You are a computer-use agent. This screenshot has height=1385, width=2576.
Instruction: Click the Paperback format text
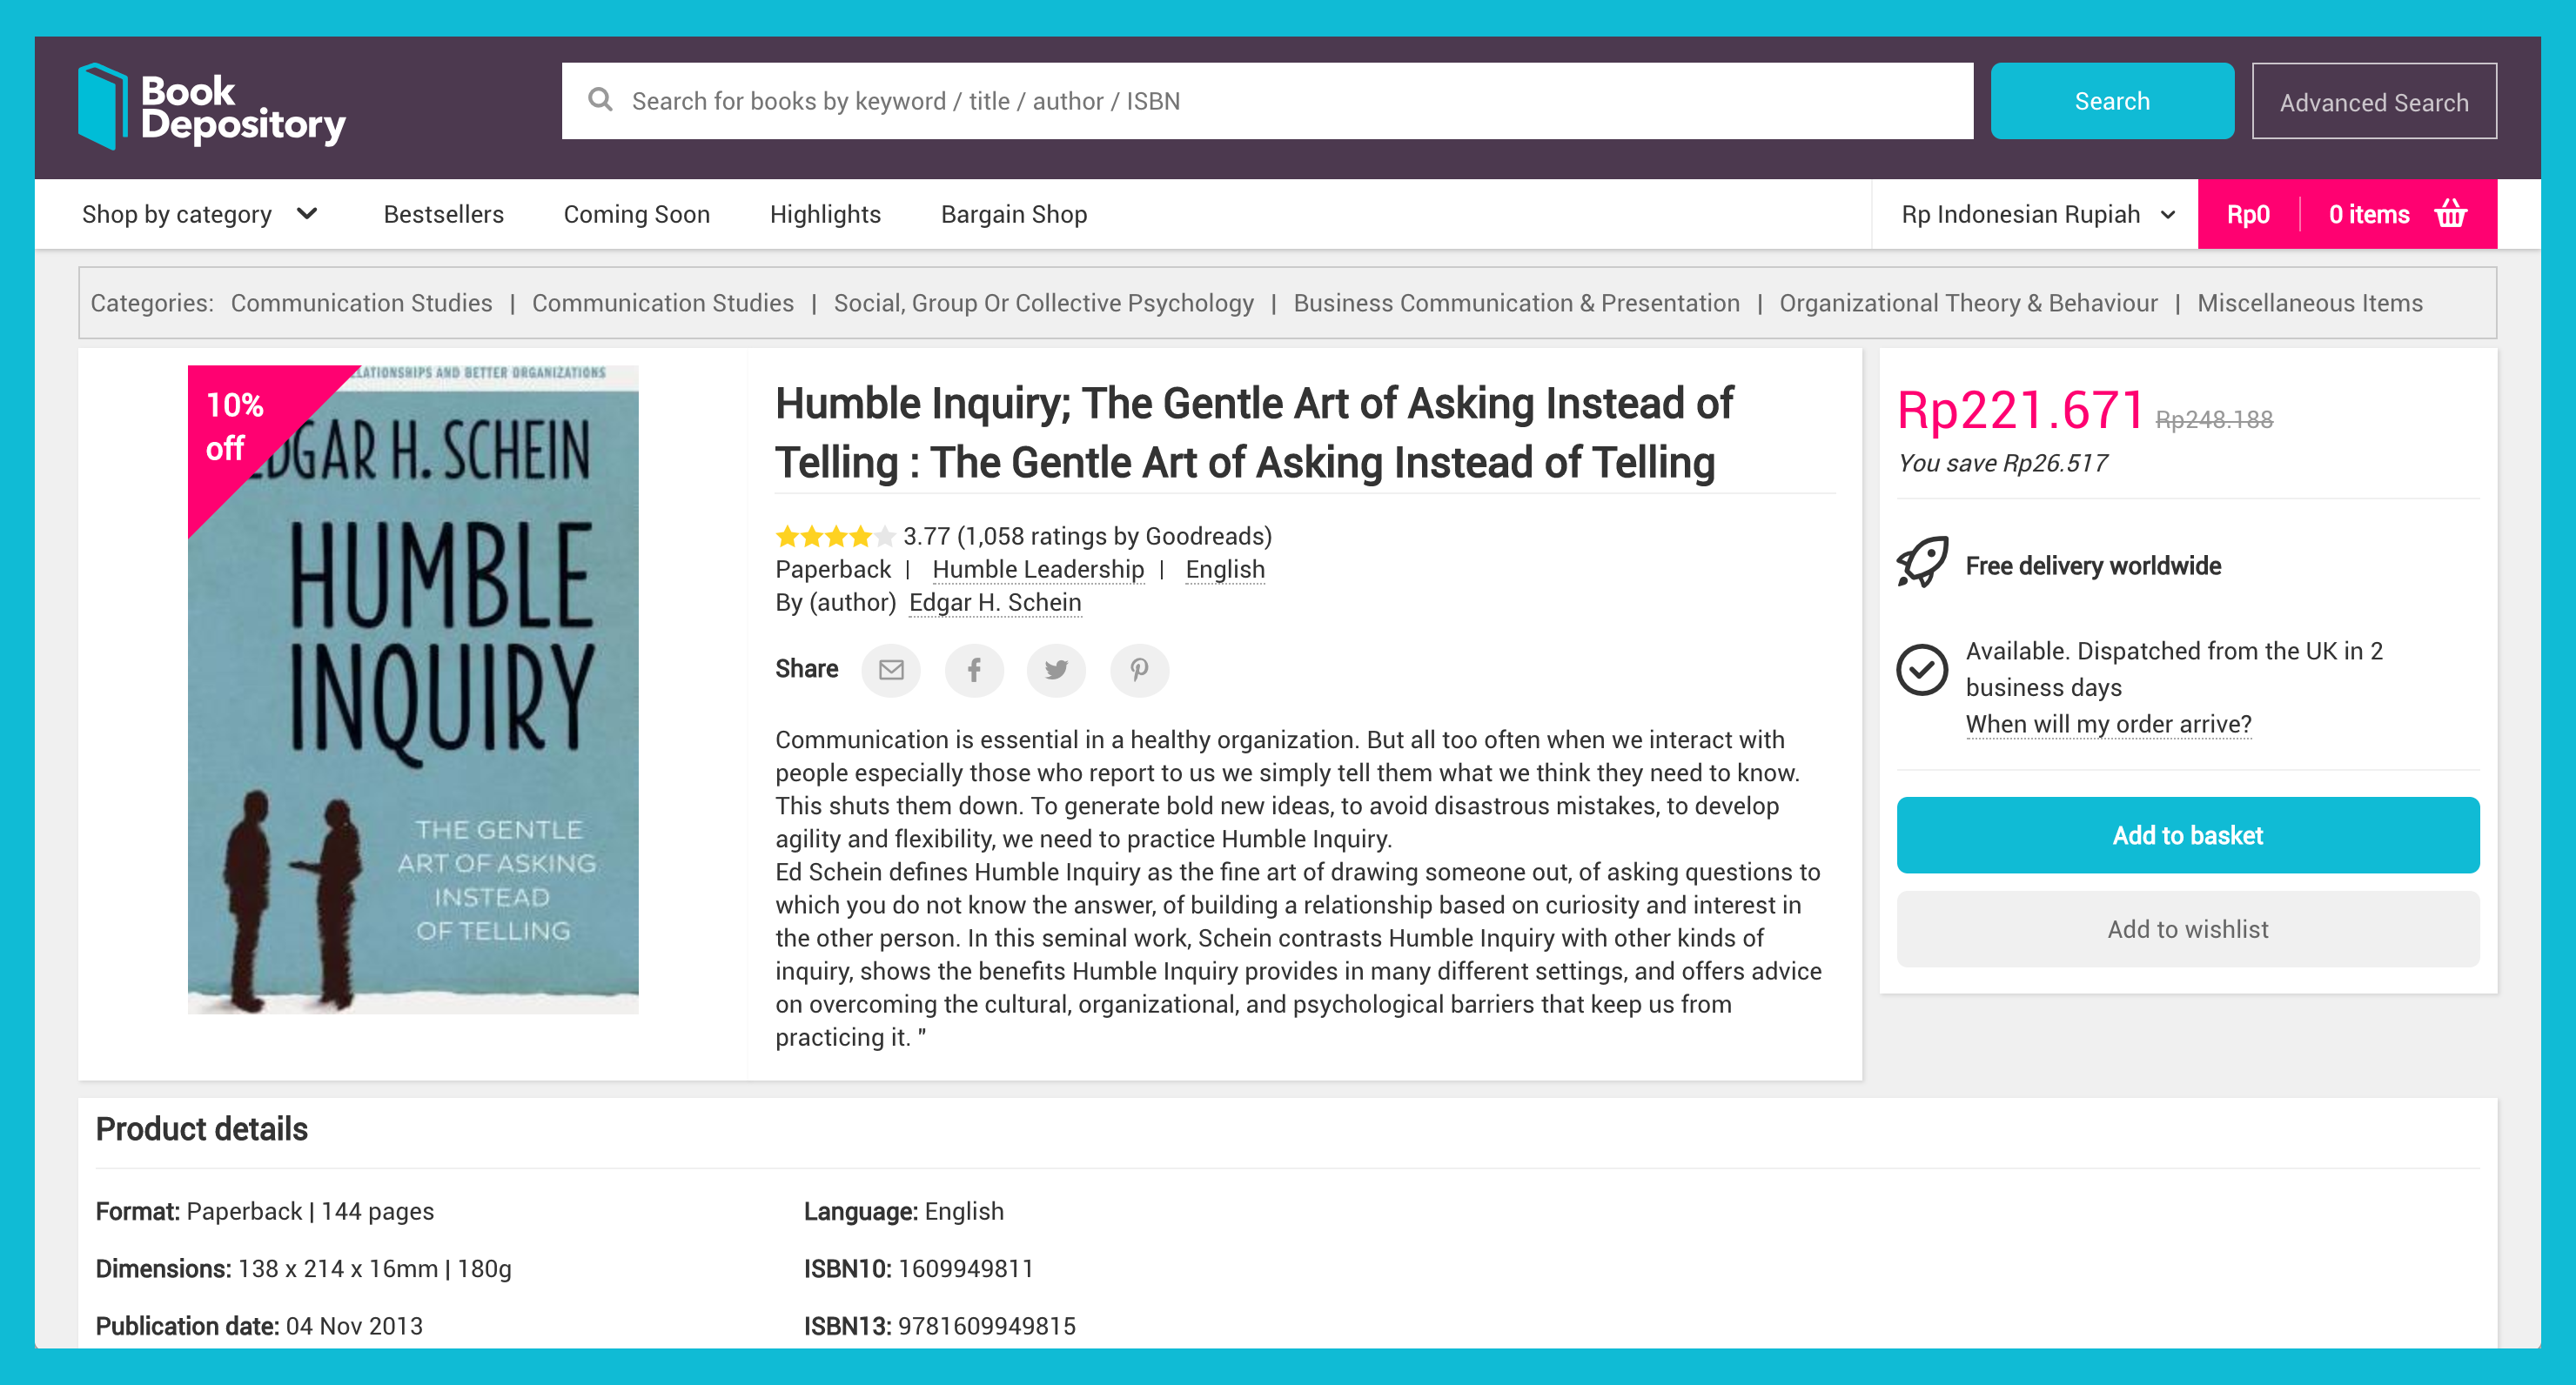click(833, 569)
